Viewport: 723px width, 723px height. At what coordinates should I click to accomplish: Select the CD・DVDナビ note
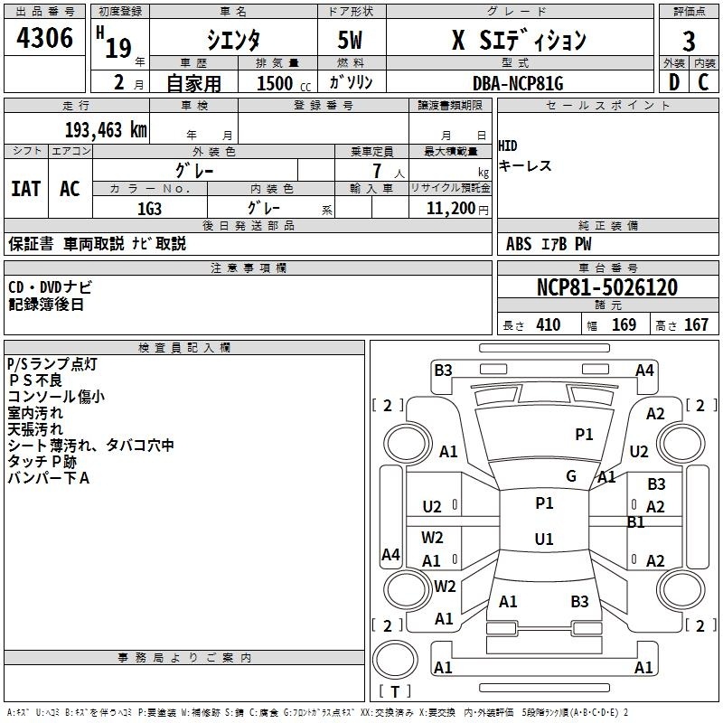point(51,287)
